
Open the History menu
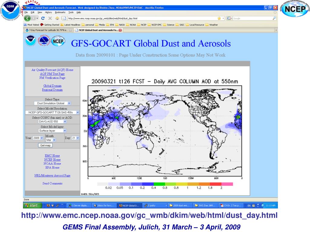coord(48,12)
